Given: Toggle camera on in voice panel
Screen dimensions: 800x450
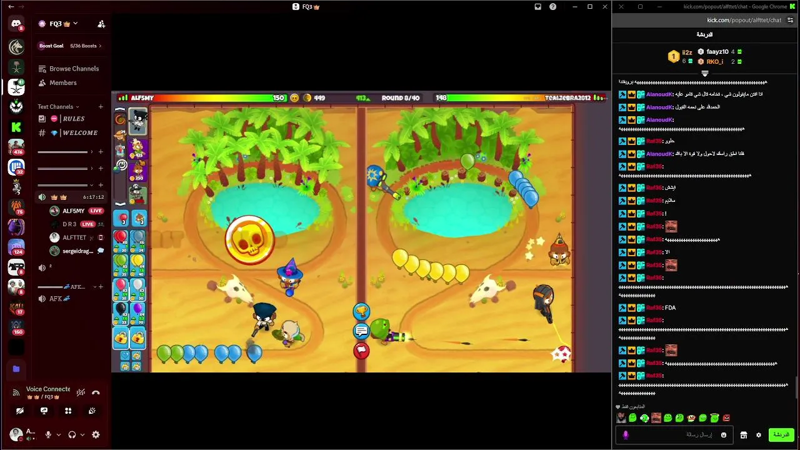Looking at the screenshot, I should pyautogui.click(x=20, y=411).
